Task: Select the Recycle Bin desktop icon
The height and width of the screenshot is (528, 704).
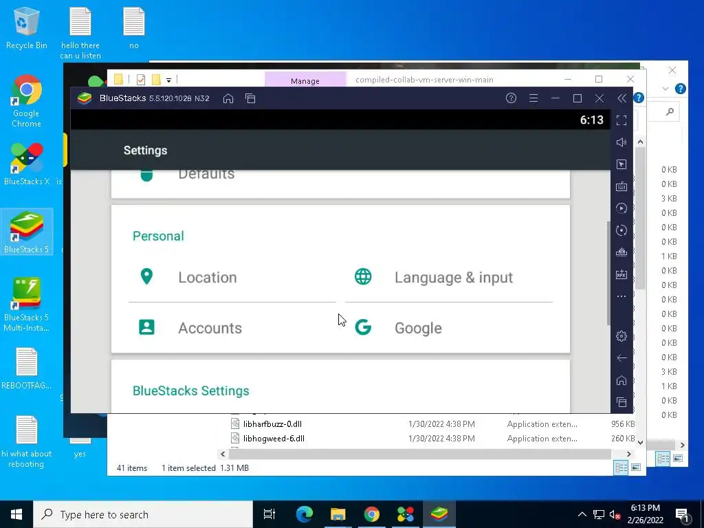Action: 27,27
